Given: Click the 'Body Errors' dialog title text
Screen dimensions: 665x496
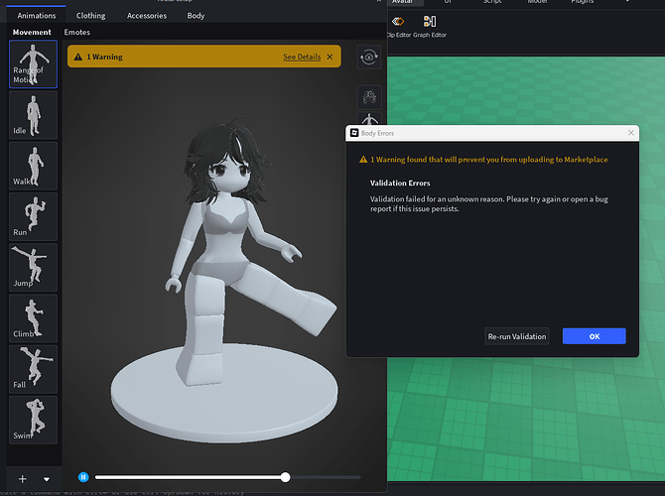Looking at the screenshot, I should point(377,133).
